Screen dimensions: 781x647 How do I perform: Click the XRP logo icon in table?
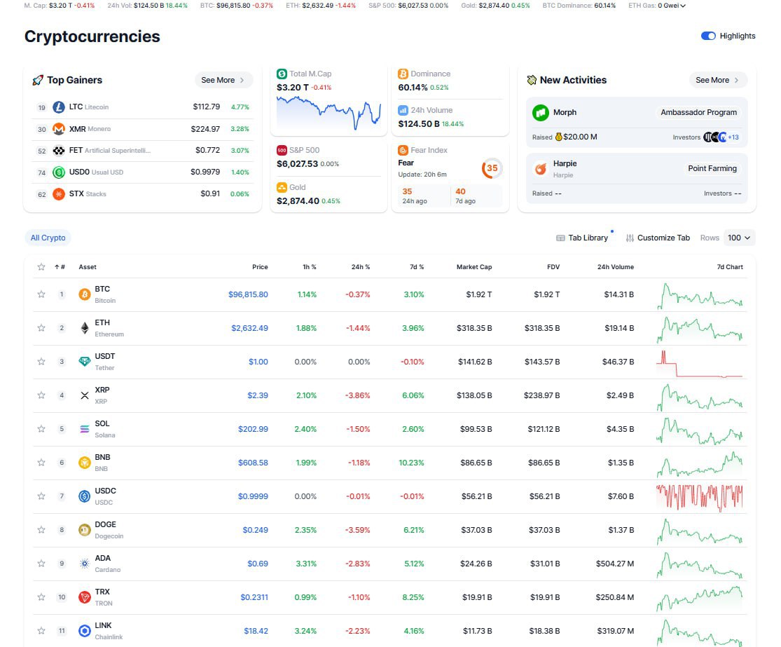point(85,395)
